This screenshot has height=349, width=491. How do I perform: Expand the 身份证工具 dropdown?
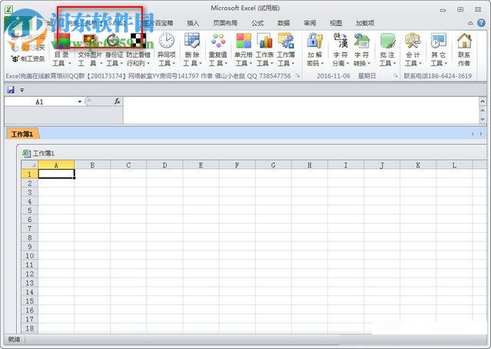coord(121,64)
